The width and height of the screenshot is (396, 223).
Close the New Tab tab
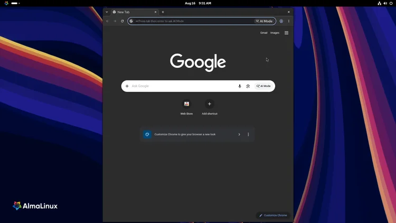click(x=155, y=12)
